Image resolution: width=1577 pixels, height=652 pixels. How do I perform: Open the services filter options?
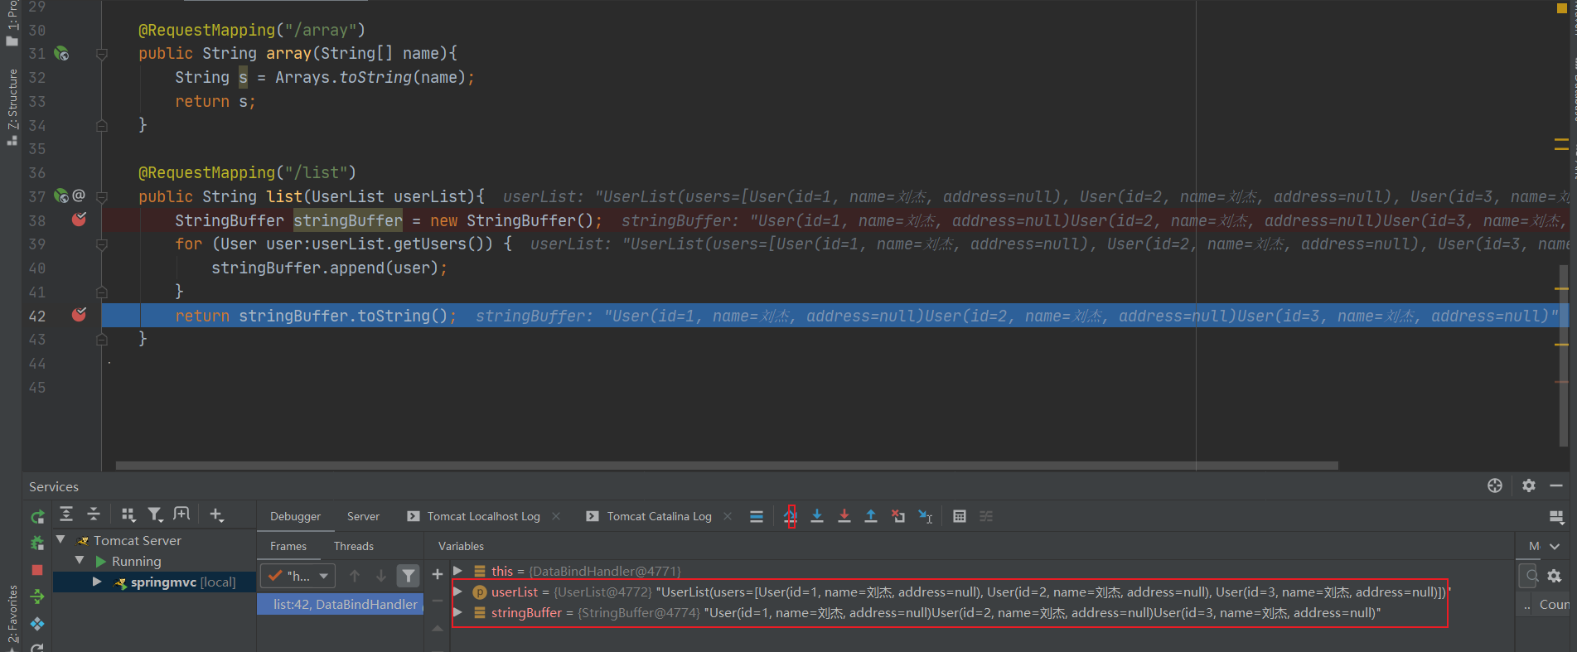155,514
